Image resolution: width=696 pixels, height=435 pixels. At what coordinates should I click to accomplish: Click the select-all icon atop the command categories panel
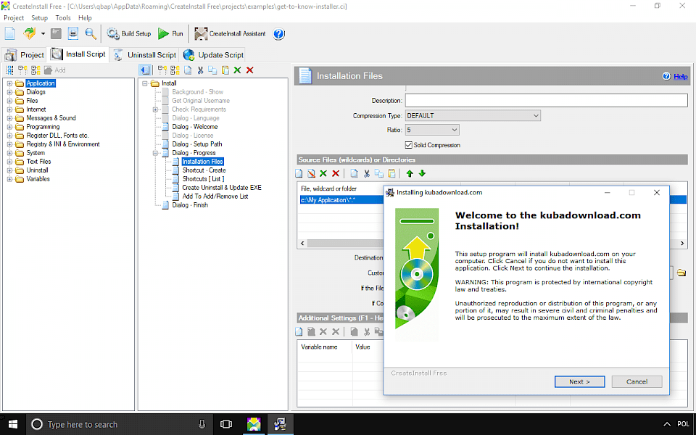pyautogui.click(x=9, y=70)
